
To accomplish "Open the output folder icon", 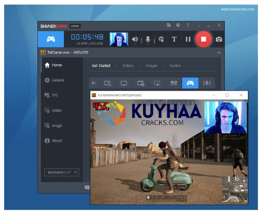I will coord(168,25).
